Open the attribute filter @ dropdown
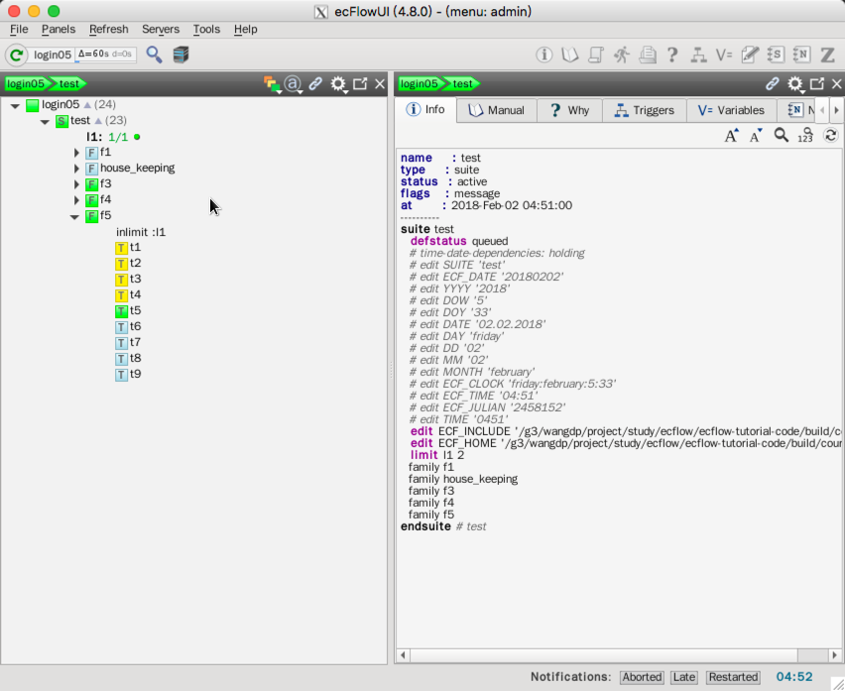 [294, 84]
